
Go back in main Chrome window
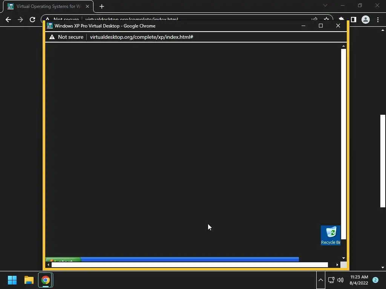[x=8, y=20]
